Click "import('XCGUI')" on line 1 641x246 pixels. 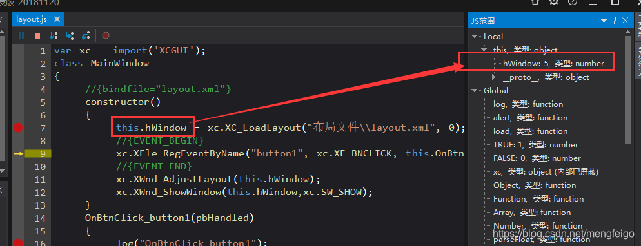click(x=157, y=51)
